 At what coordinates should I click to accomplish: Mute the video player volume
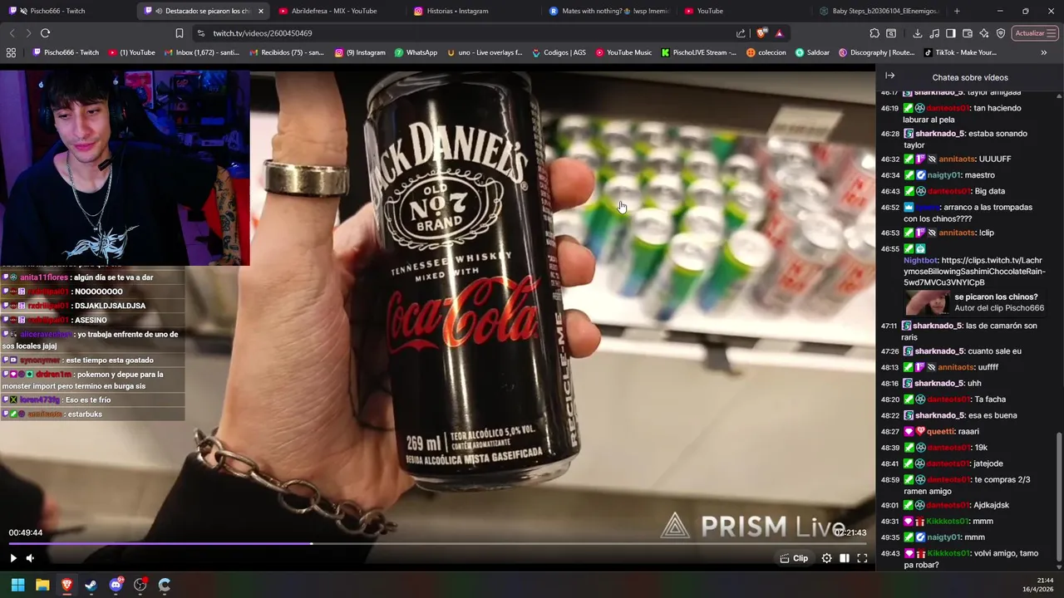[30, 558]
